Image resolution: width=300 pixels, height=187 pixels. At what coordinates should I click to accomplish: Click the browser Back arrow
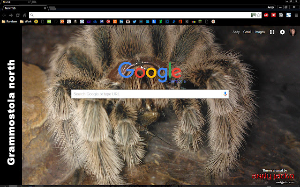[x=4, y=15]
